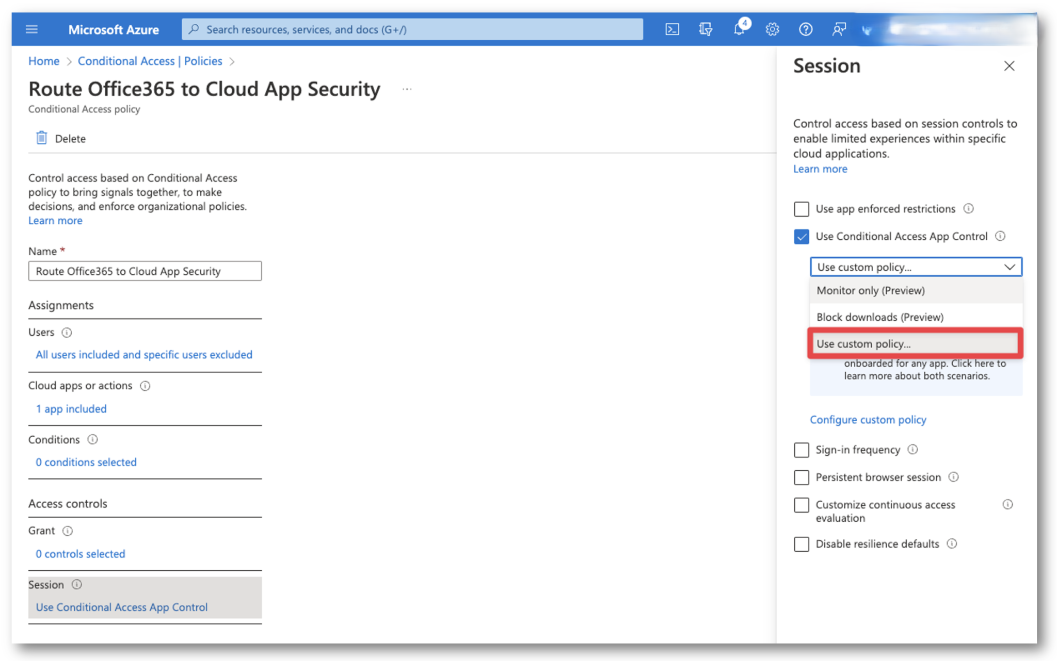Show info for Disable resilience defaults
The width and height of the screenshot is (1057, 661).
click(x=952, y=544)
